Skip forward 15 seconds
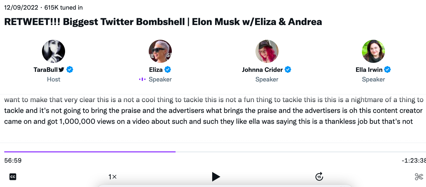Viewport: 426px width, 187px height. click(319, 176)
